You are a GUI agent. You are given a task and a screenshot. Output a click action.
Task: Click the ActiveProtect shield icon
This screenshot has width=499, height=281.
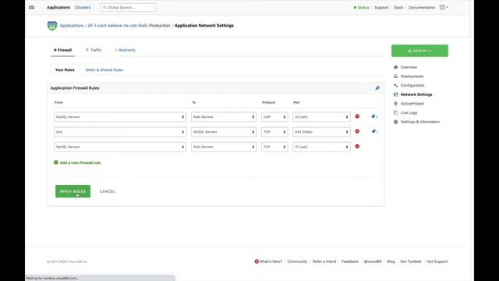[395, 104]
